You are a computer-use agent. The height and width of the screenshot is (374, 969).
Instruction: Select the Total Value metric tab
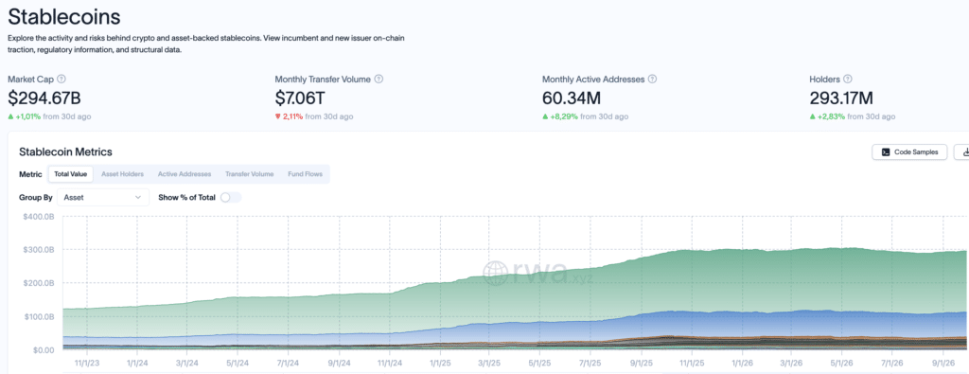tap(71, 174)
